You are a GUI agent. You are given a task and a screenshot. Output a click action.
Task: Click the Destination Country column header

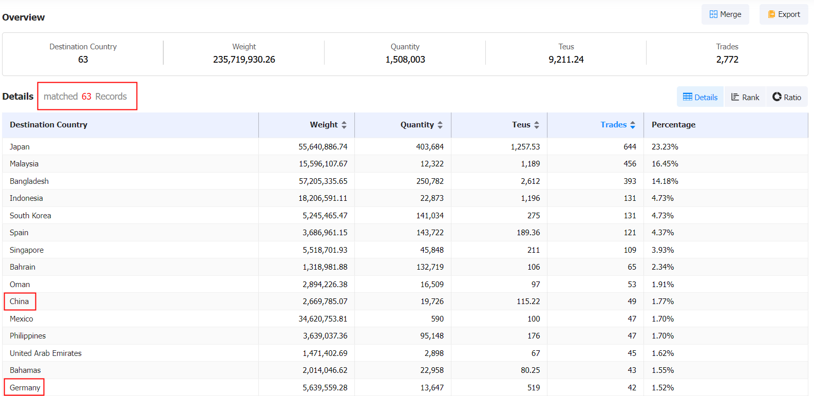[x=48, y=125]
